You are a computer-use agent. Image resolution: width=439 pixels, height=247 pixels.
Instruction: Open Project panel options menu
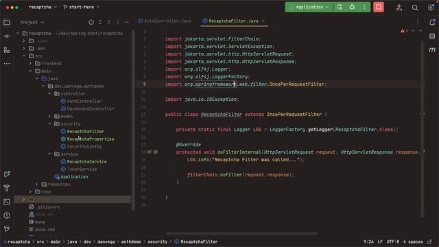[x=118, y=22]
